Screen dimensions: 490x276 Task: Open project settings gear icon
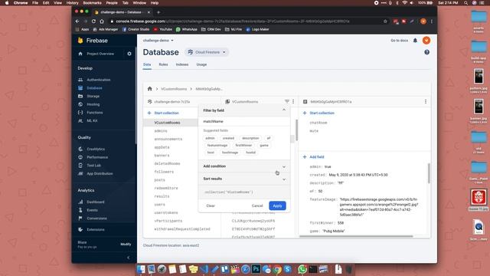coord(129,54)
